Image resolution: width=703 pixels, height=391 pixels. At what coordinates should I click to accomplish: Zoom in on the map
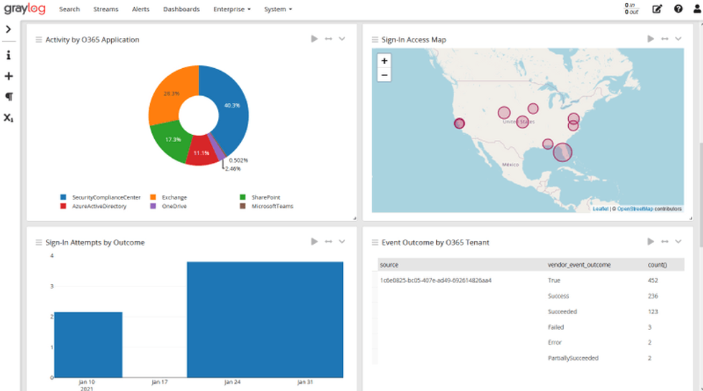tap(384, 62)
